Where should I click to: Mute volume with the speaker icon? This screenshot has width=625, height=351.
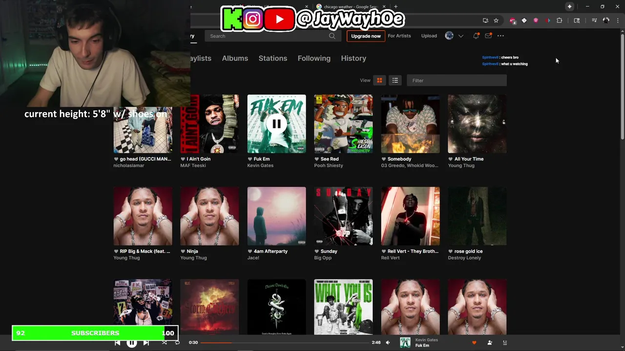tap(388, 343)
